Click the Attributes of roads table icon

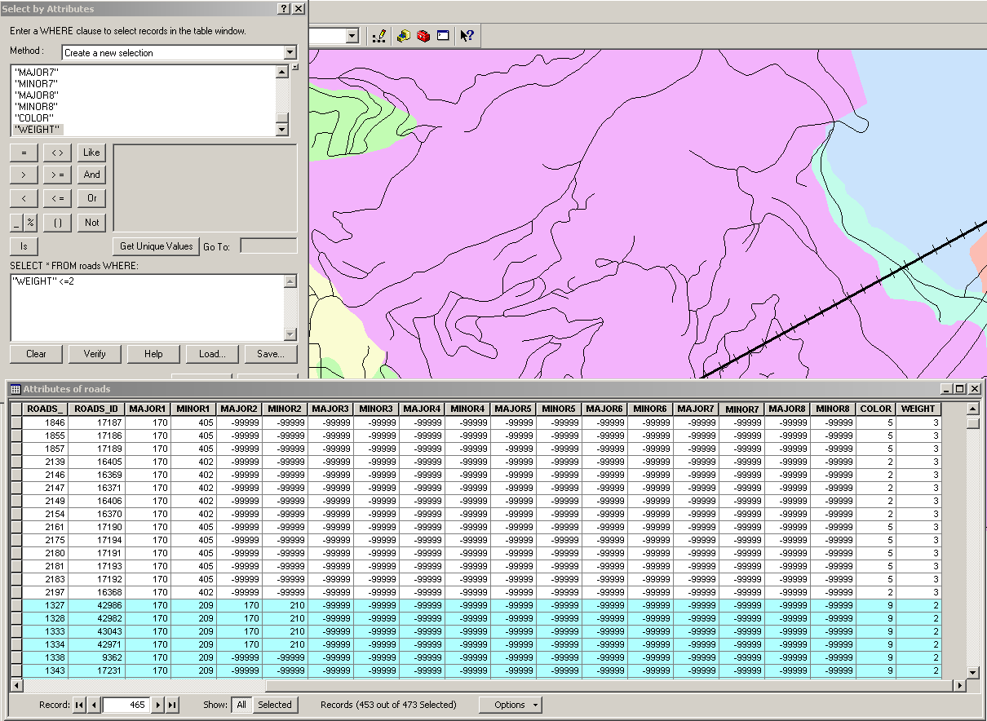[x=15, y=389]
